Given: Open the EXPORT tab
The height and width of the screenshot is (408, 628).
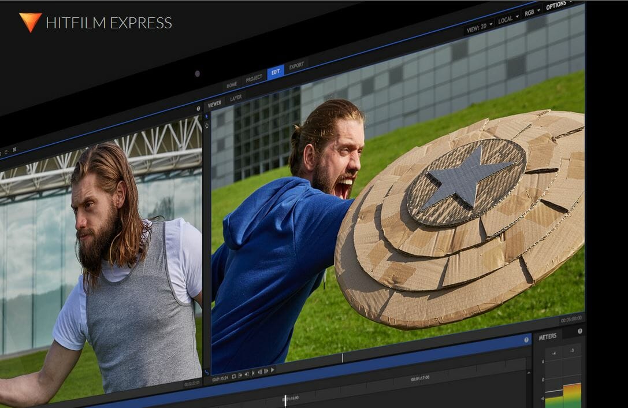Looking at the screenshot, I should coord(296,66).
